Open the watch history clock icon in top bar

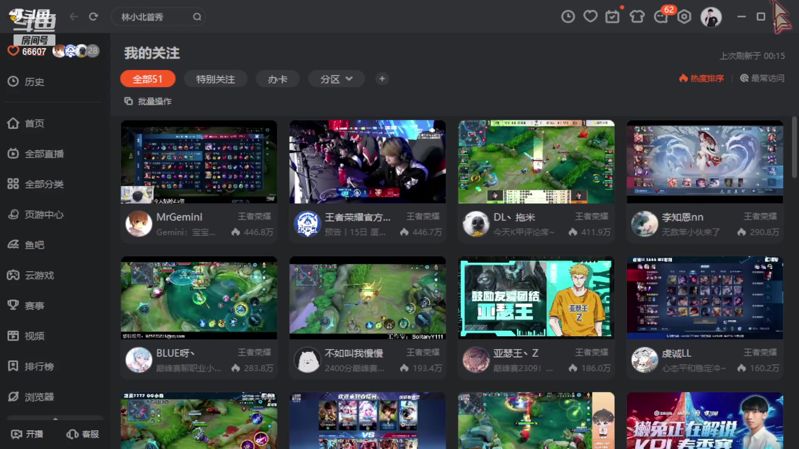[568, 17]
